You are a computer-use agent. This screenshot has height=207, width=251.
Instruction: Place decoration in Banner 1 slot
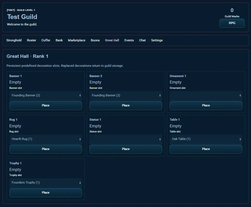tap(46, 105)
